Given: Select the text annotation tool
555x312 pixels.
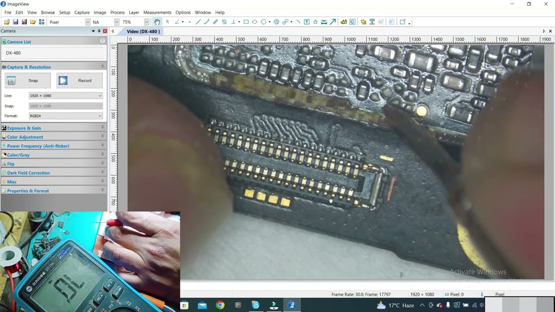Looking at the screenshot, I should (x=307, y=22).
